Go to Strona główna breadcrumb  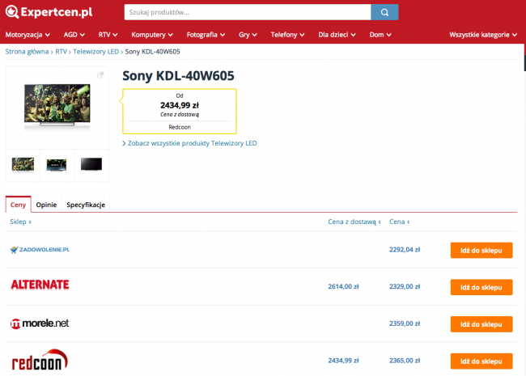point(27,52)
